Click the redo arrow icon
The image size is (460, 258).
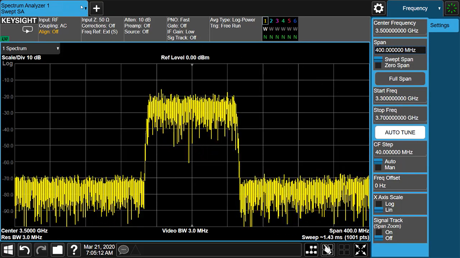pos(41,250)
